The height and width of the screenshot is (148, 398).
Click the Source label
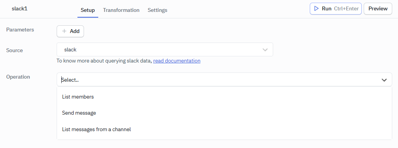(x=15, y=50)
